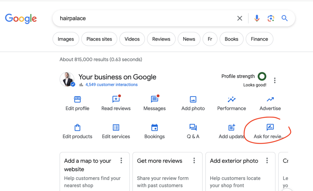Search by image with camera lens icon

[x=271, y=18]
